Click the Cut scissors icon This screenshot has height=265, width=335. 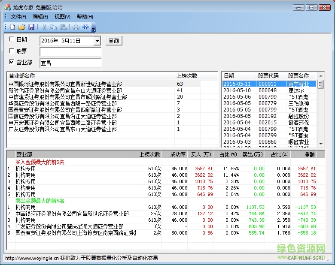coord(44,27)
